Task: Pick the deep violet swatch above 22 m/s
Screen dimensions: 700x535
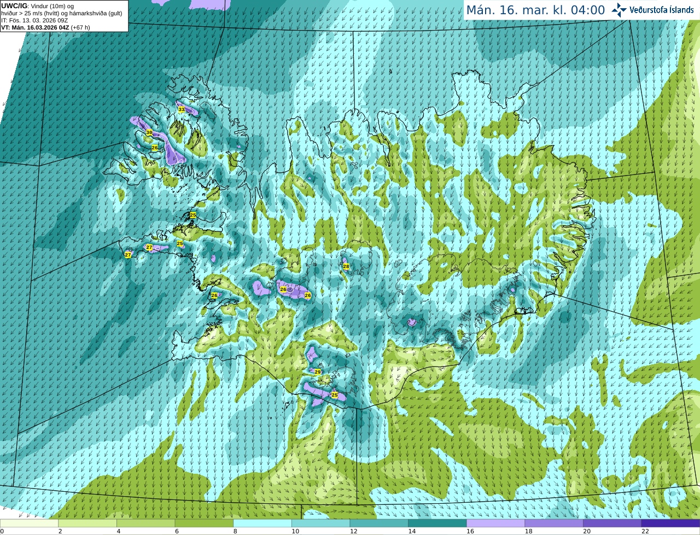Action: click(x=670, y=524)
